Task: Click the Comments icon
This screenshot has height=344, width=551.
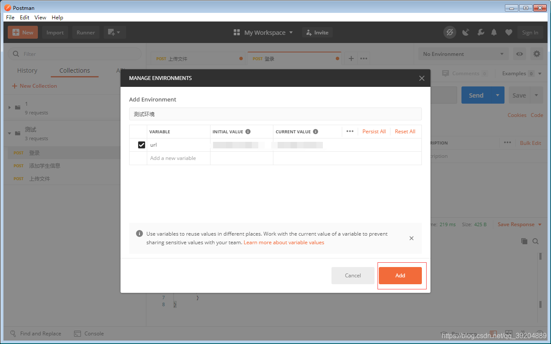Action: coord(445,74)
